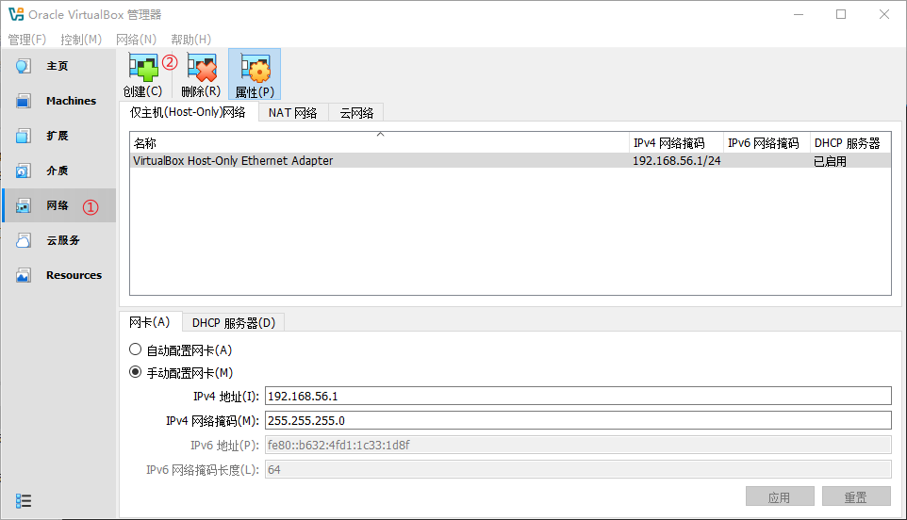Select the 网络 (Network) sidebar item
The width and height of the screenshot is (907, 520).
pyautogui.click(x=58, y=205)
